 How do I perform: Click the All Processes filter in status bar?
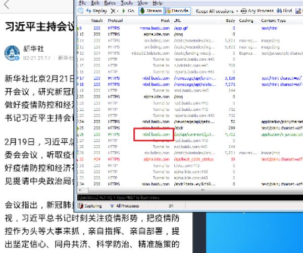[125, 206]
